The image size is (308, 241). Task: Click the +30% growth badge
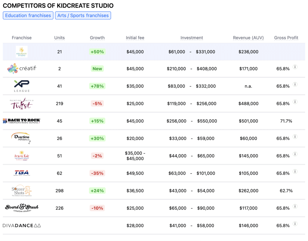point(97,138)
